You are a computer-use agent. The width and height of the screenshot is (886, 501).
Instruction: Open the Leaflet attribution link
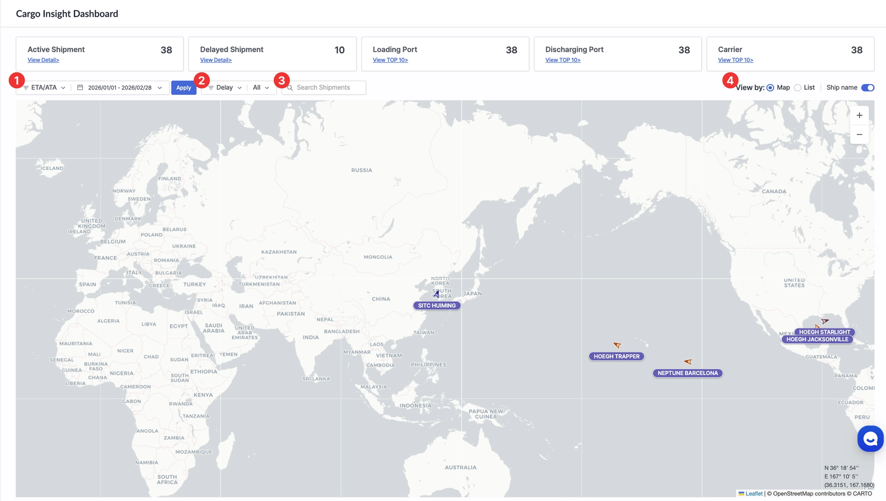[754, 493]
